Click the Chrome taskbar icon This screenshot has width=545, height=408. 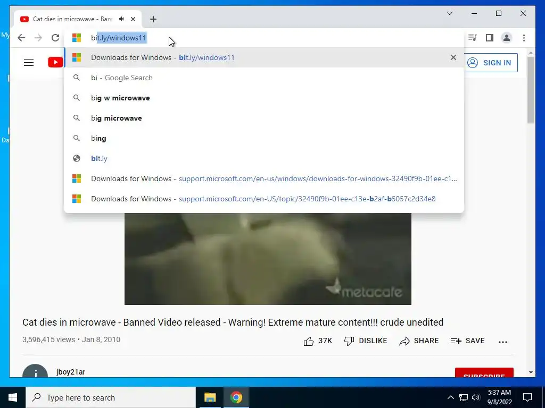click(236, 397)
